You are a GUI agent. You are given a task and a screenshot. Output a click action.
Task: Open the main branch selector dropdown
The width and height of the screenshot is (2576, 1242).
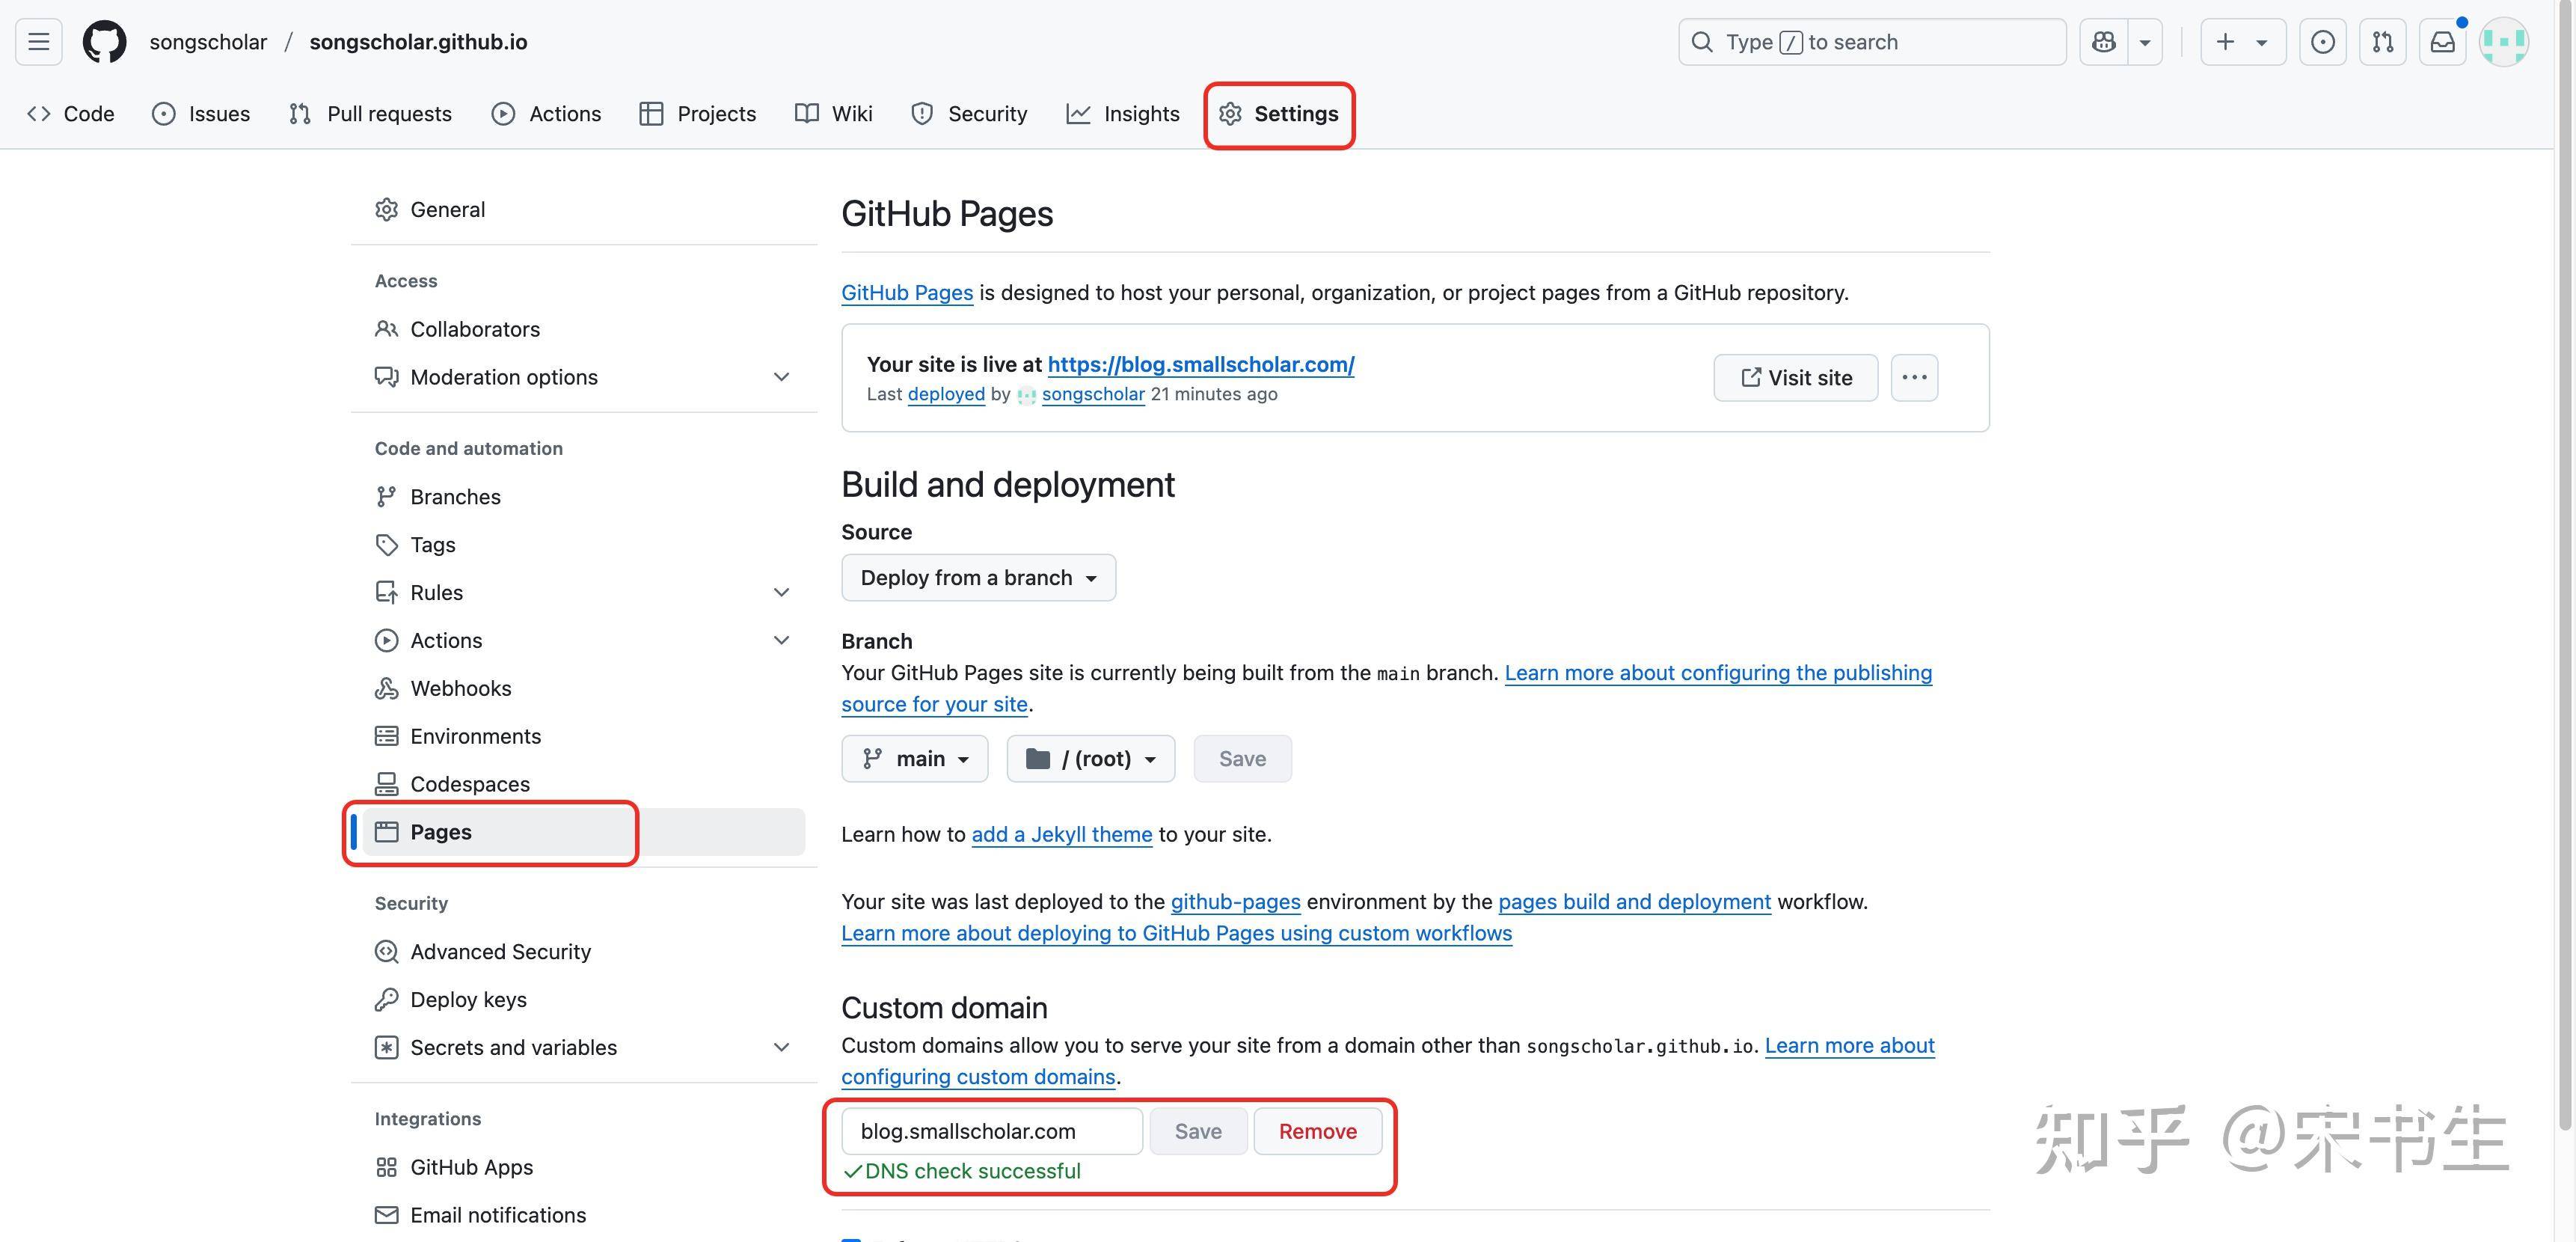tap(915, 759)
